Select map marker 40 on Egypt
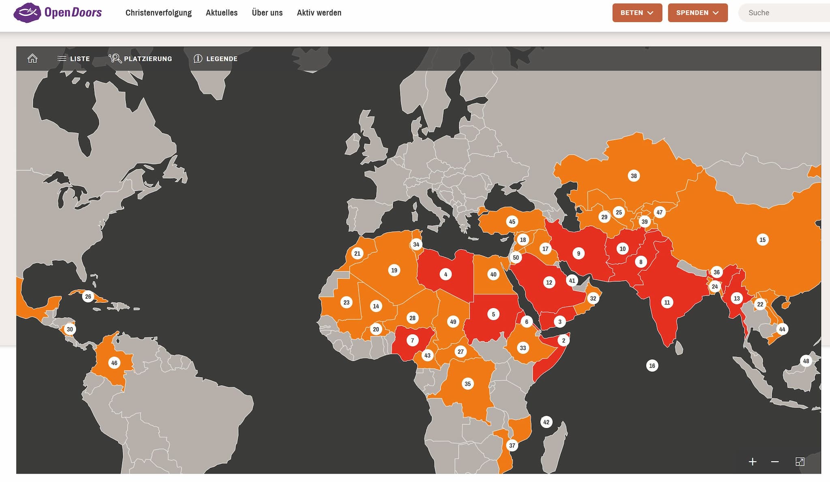 tap(493, 274)
